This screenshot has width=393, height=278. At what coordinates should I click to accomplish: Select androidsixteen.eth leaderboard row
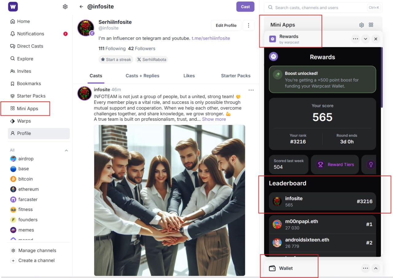322,243
